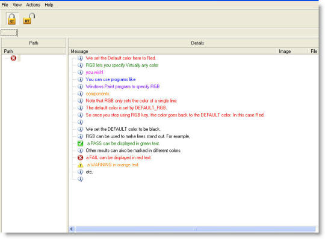Click info icon beside 'Other results can also be marked'
The height and width of the screenshot is (239, 325).
[80, 151]
